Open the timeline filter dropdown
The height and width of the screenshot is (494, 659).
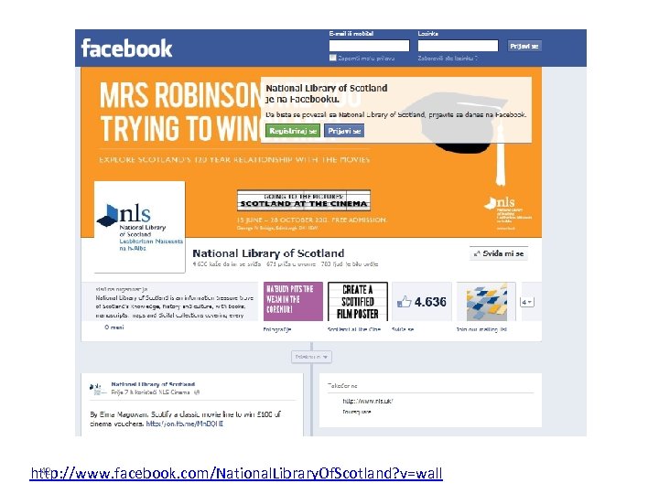pyautogui.click(x=311, y=357)
